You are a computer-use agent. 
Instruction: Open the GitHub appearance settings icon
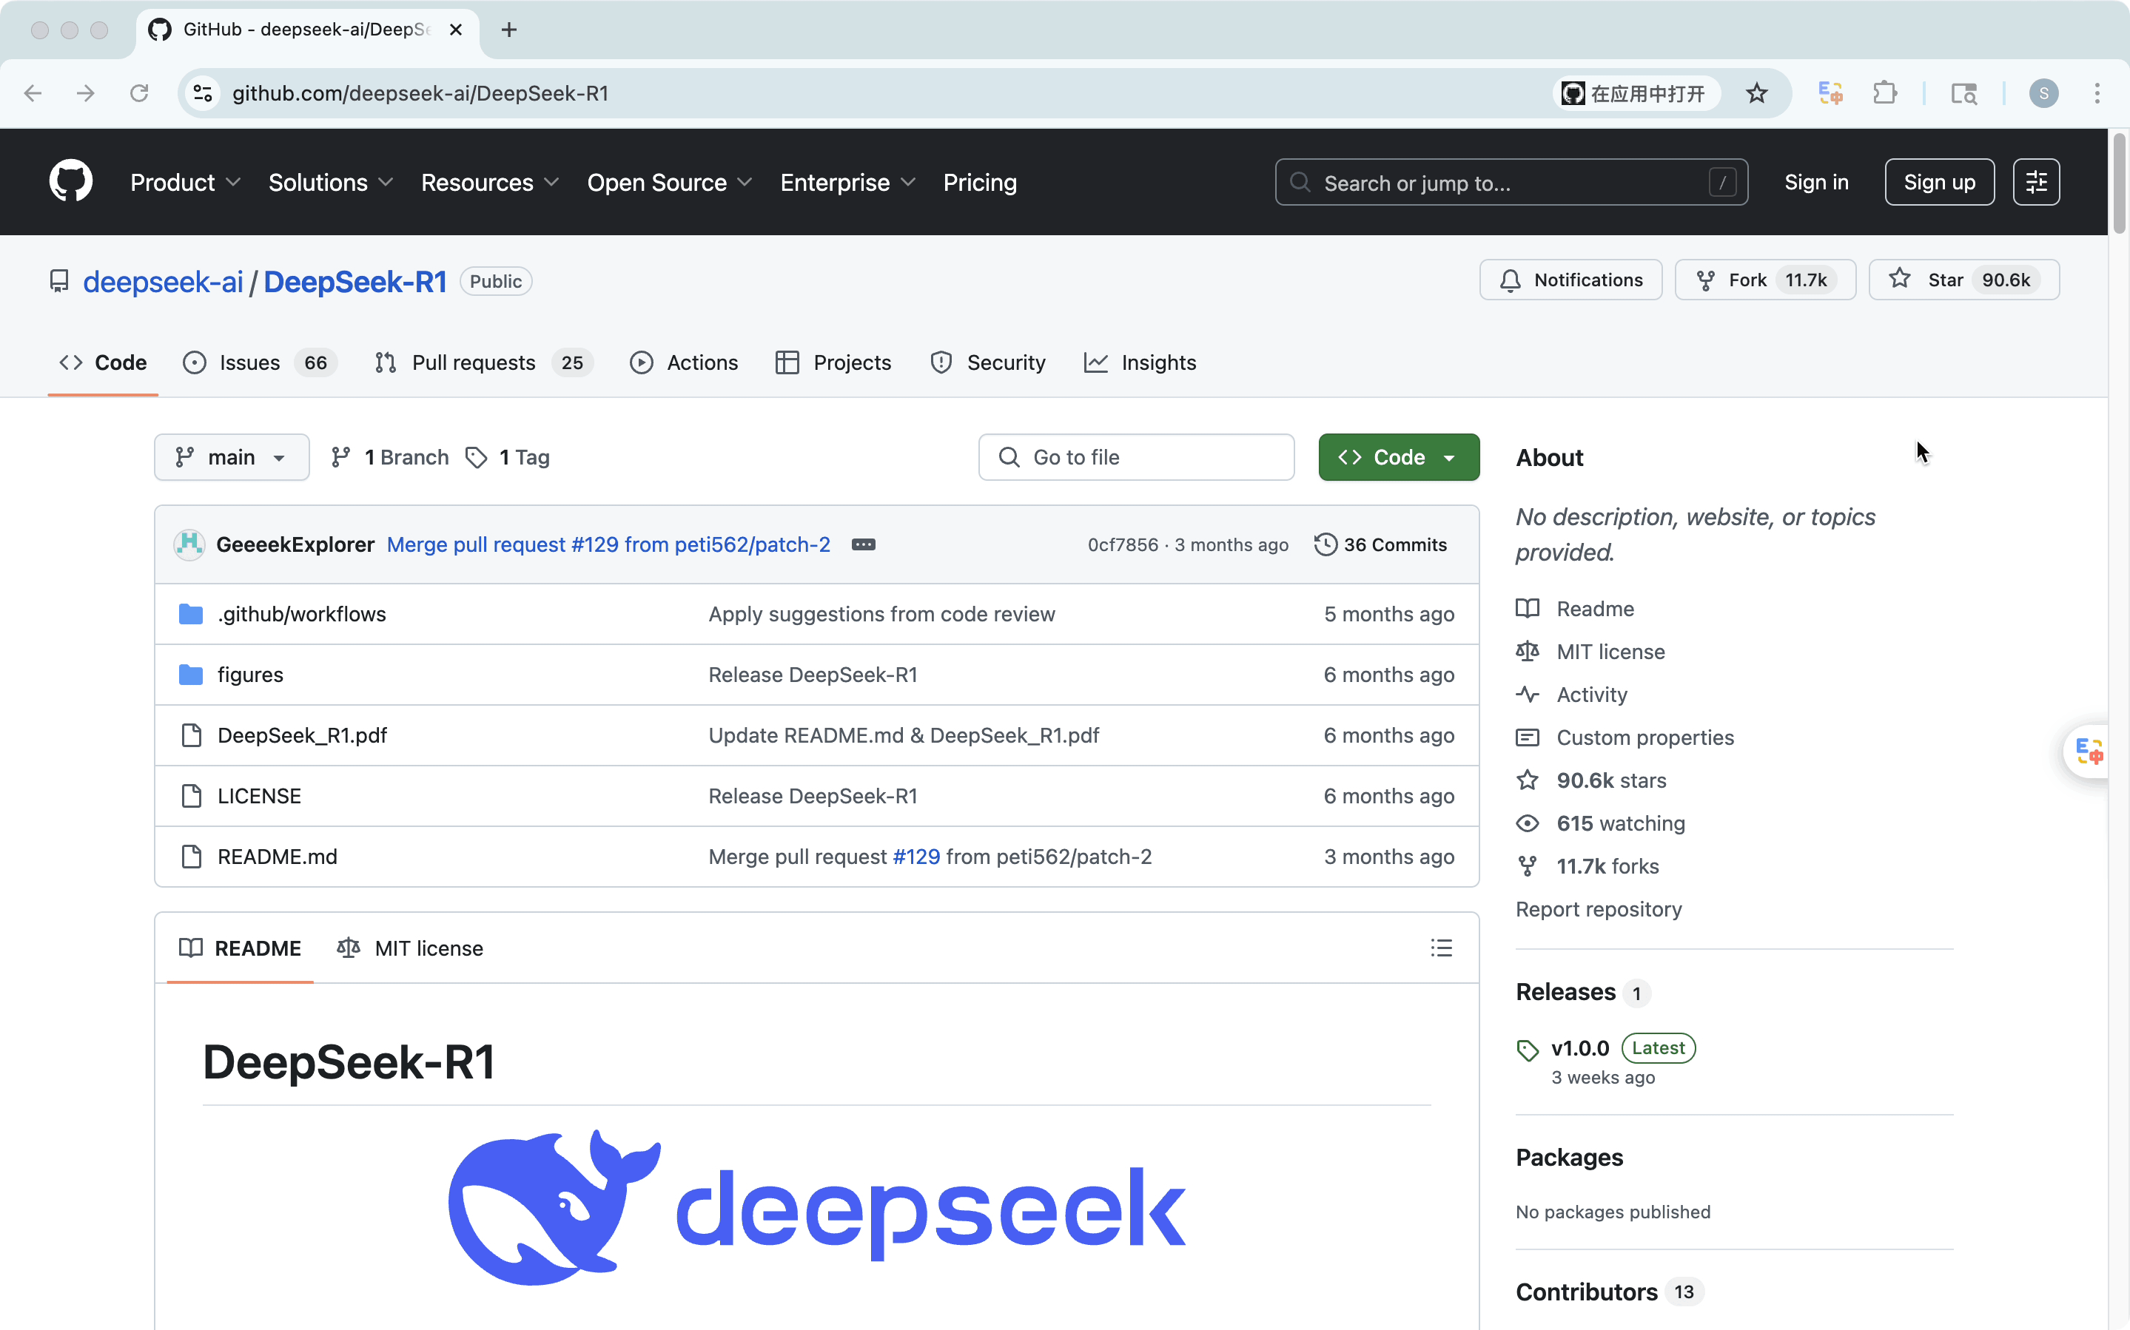2036,182
